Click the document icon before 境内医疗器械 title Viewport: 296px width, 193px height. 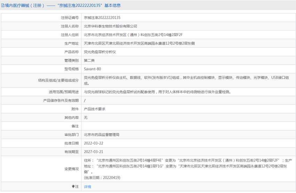pyautogui.click(x=3, y=5)
